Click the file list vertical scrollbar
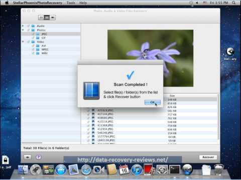The image size is (241, 180). (x=218, y=116)
